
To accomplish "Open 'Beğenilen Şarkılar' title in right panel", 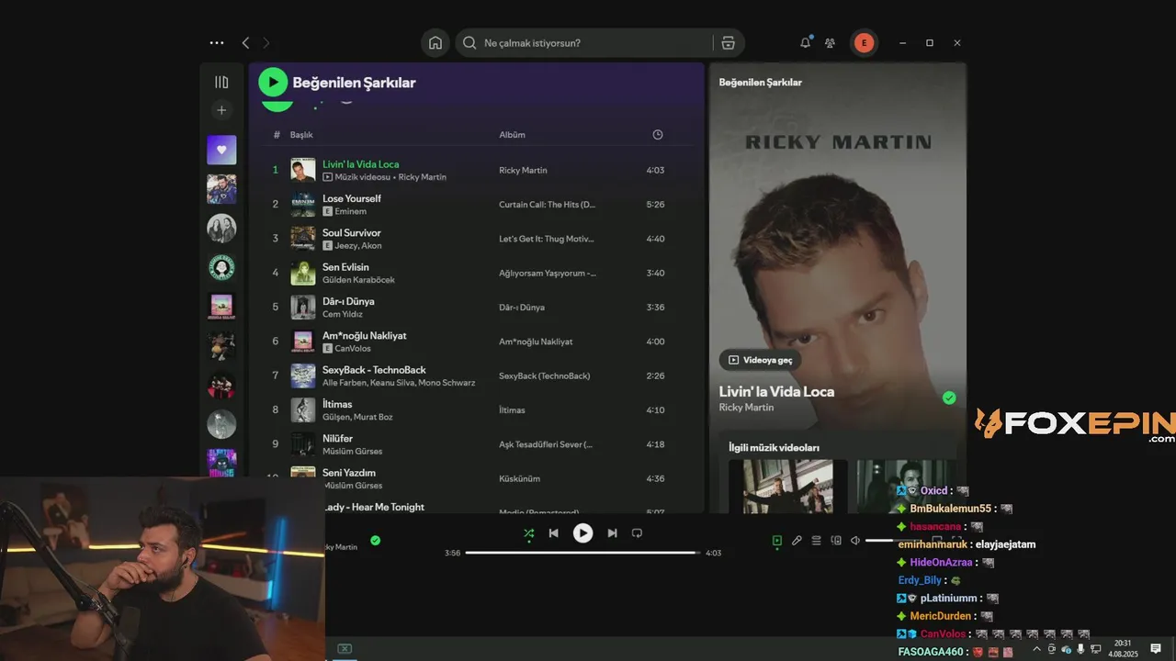I will [x=760, y=83].
